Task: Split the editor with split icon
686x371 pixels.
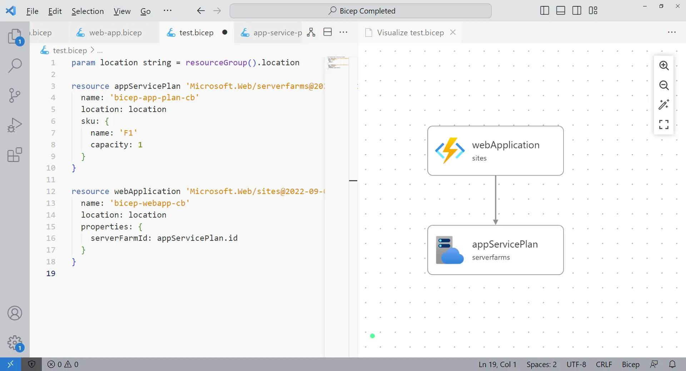Action: tap(328, 32)
